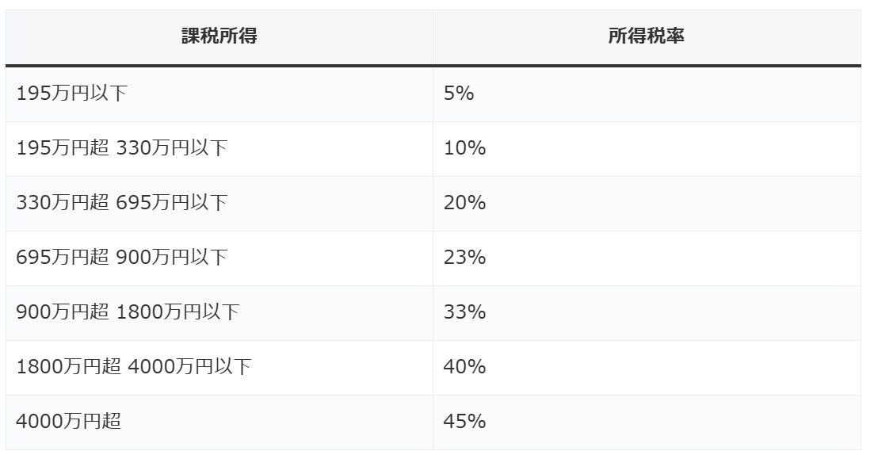874x455 pixels.
Task: Click the text 330万円以下 in the second row
Action: click(x=172, y=148)
